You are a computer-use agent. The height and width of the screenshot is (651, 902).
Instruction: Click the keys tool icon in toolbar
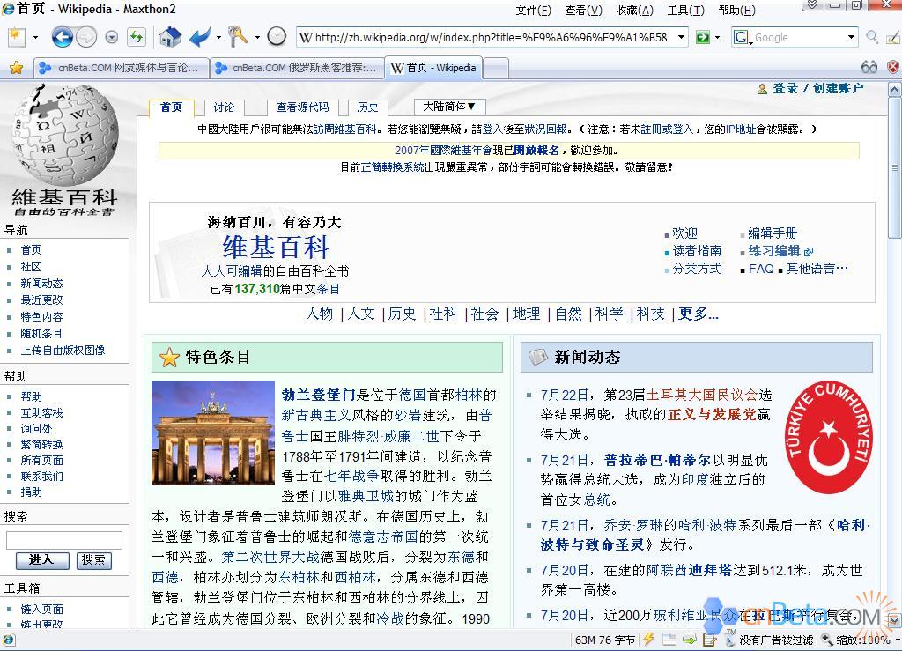coord(238,37)
